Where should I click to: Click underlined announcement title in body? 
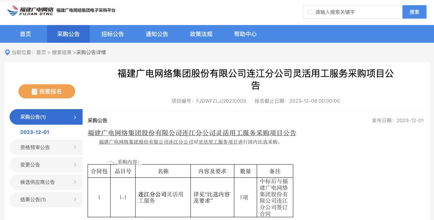192,133
